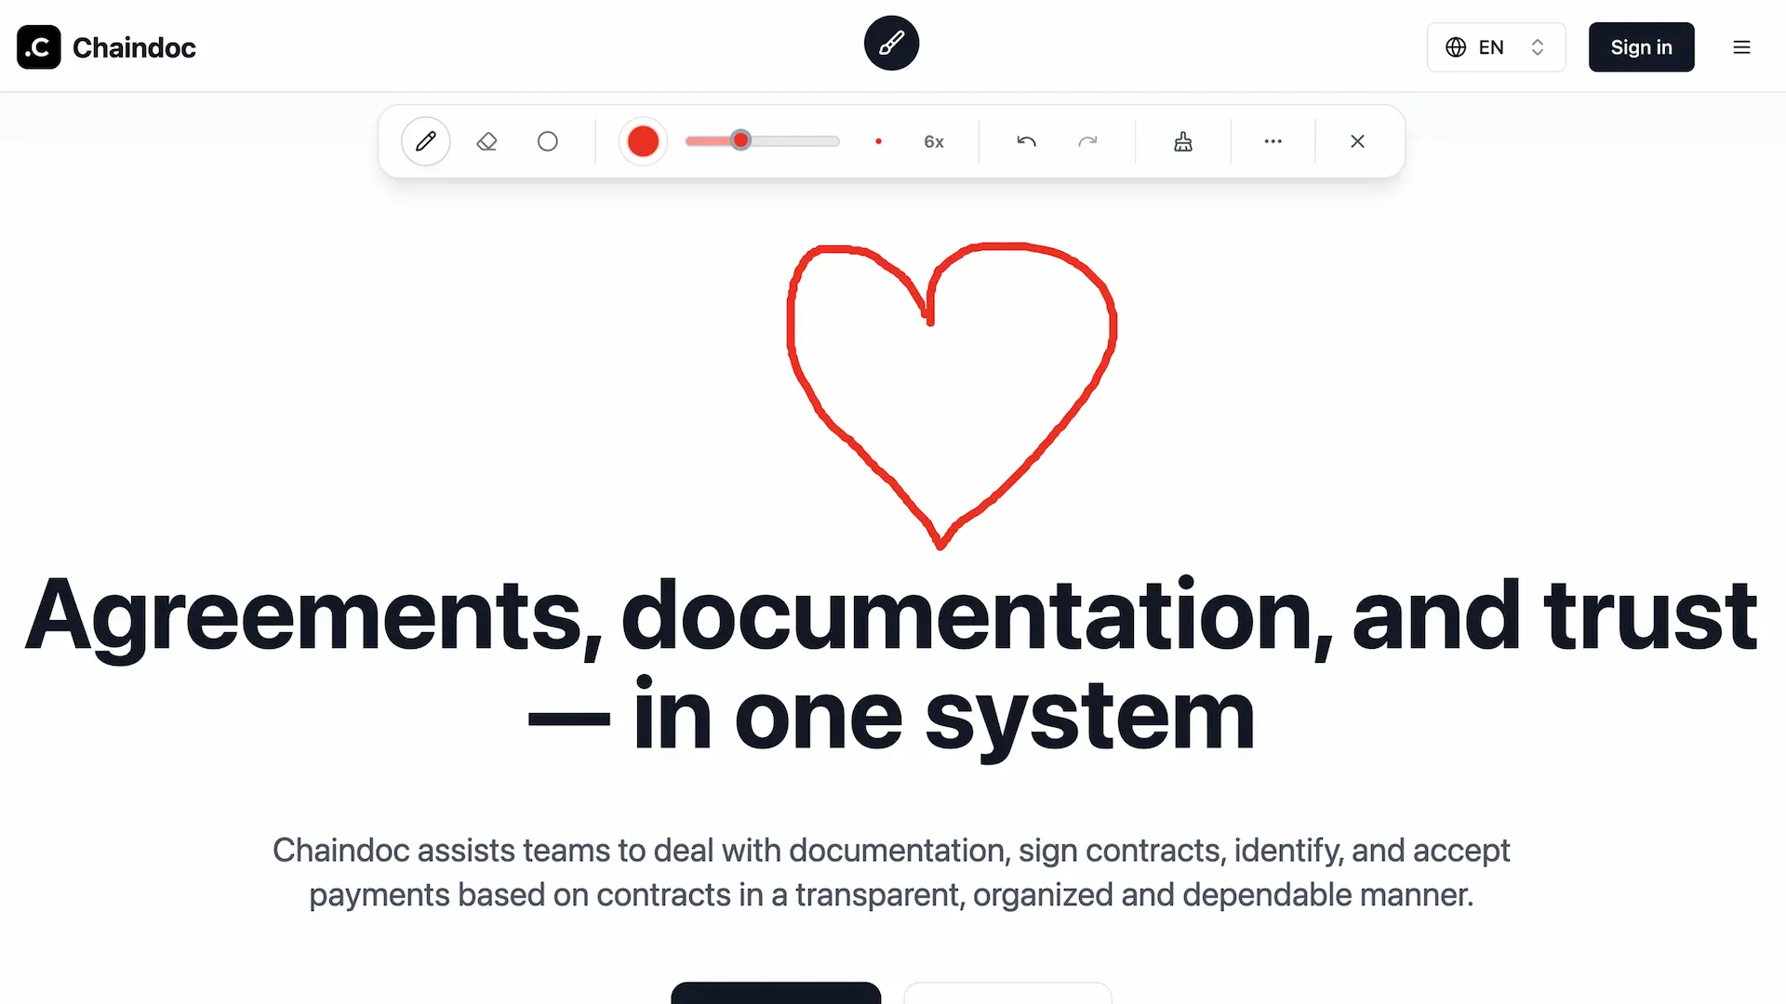This screenshot has width=1786, height=1004.
Task: Clear all annotations with the broom icon
Action: (1181, 141)
